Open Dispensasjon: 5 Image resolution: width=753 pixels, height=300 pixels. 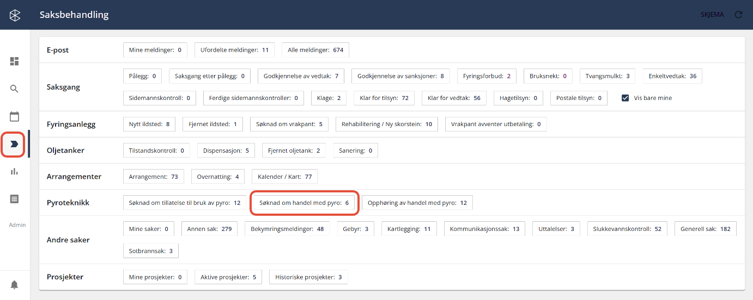(226, 150)
